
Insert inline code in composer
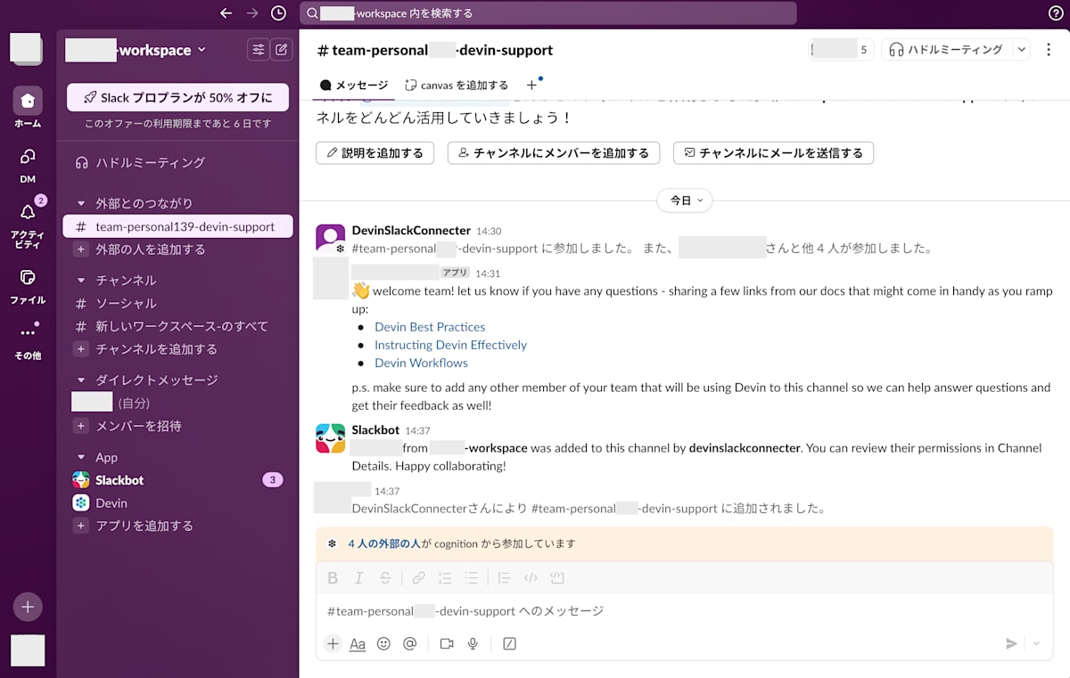(x=531, y=577)
